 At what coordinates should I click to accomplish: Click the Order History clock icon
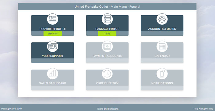107,74
